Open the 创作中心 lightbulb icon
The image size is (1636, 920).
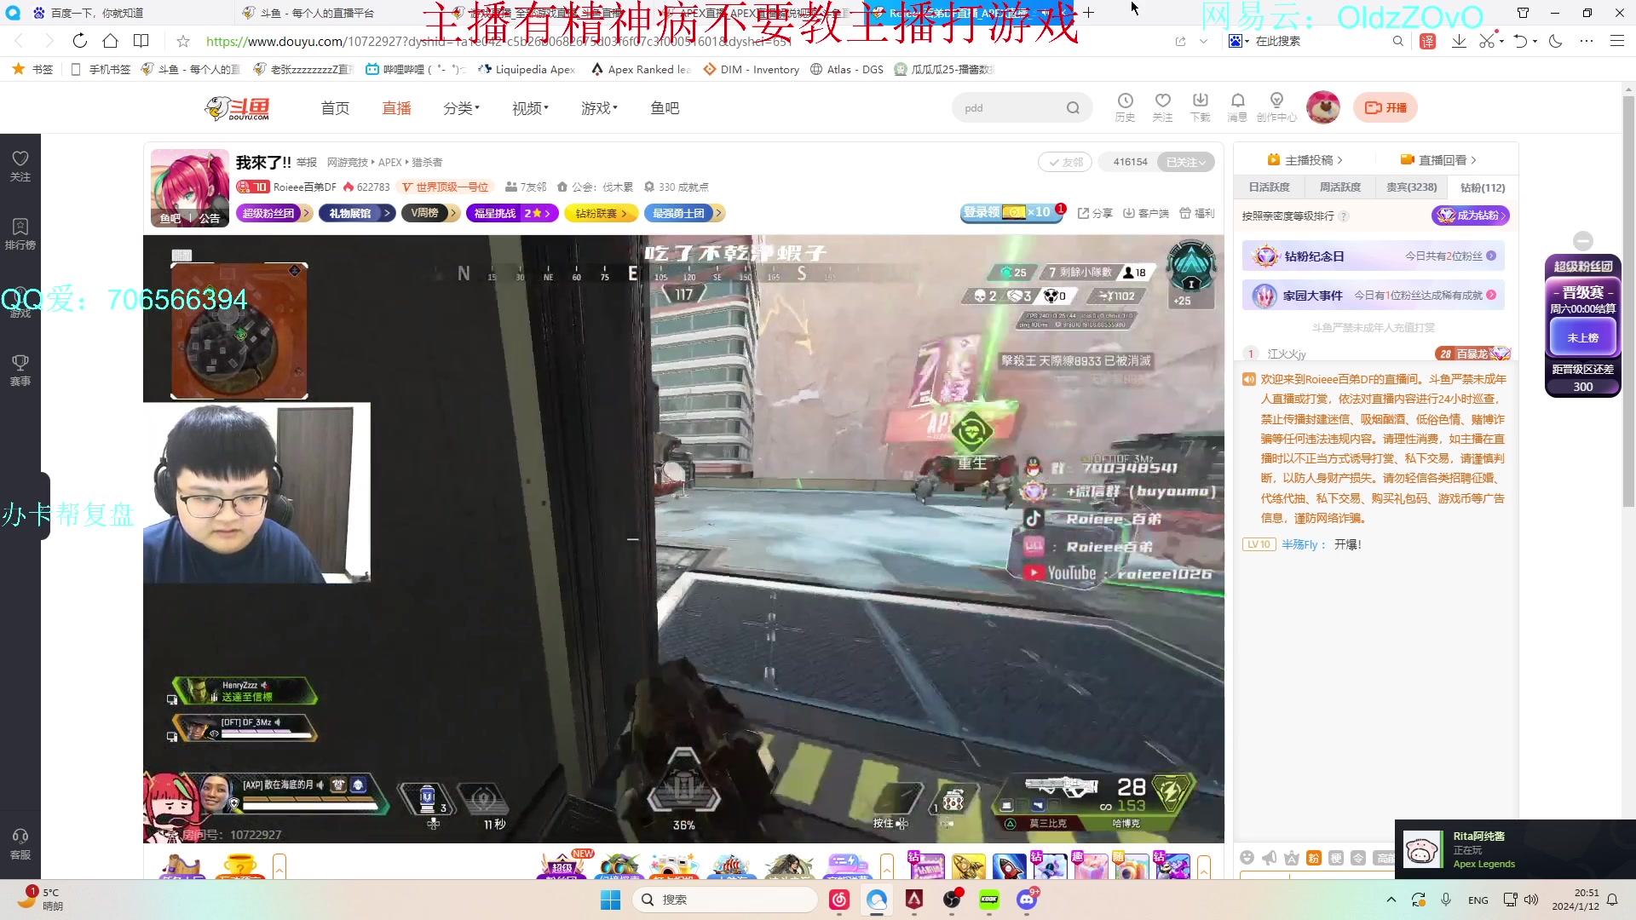(x=1276, y=107)
